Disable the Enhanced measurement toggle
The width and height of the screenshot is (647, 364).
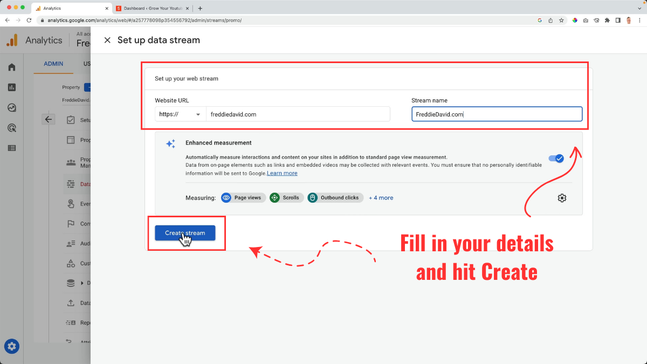tap(556, 158)
